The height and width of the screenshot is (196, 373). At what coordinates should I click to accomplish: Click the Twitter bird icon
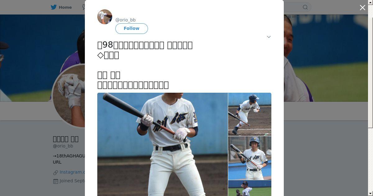54,7
